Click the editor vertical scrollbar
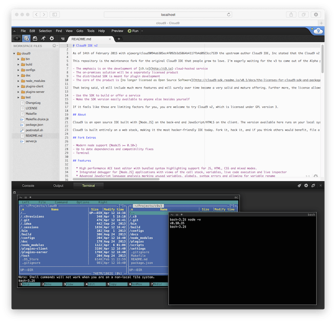Screen dimensions: 336x323 pyautogui.click(x=322, y=59)
